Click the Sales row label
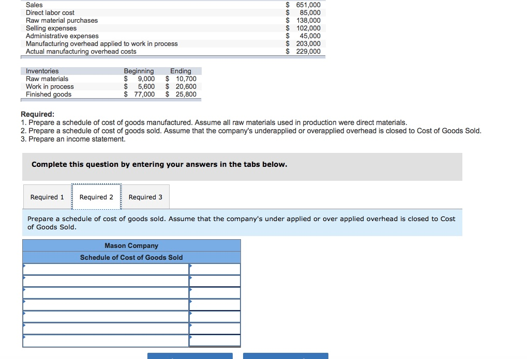This screenshot has width=527, height=359. point(34,5)
